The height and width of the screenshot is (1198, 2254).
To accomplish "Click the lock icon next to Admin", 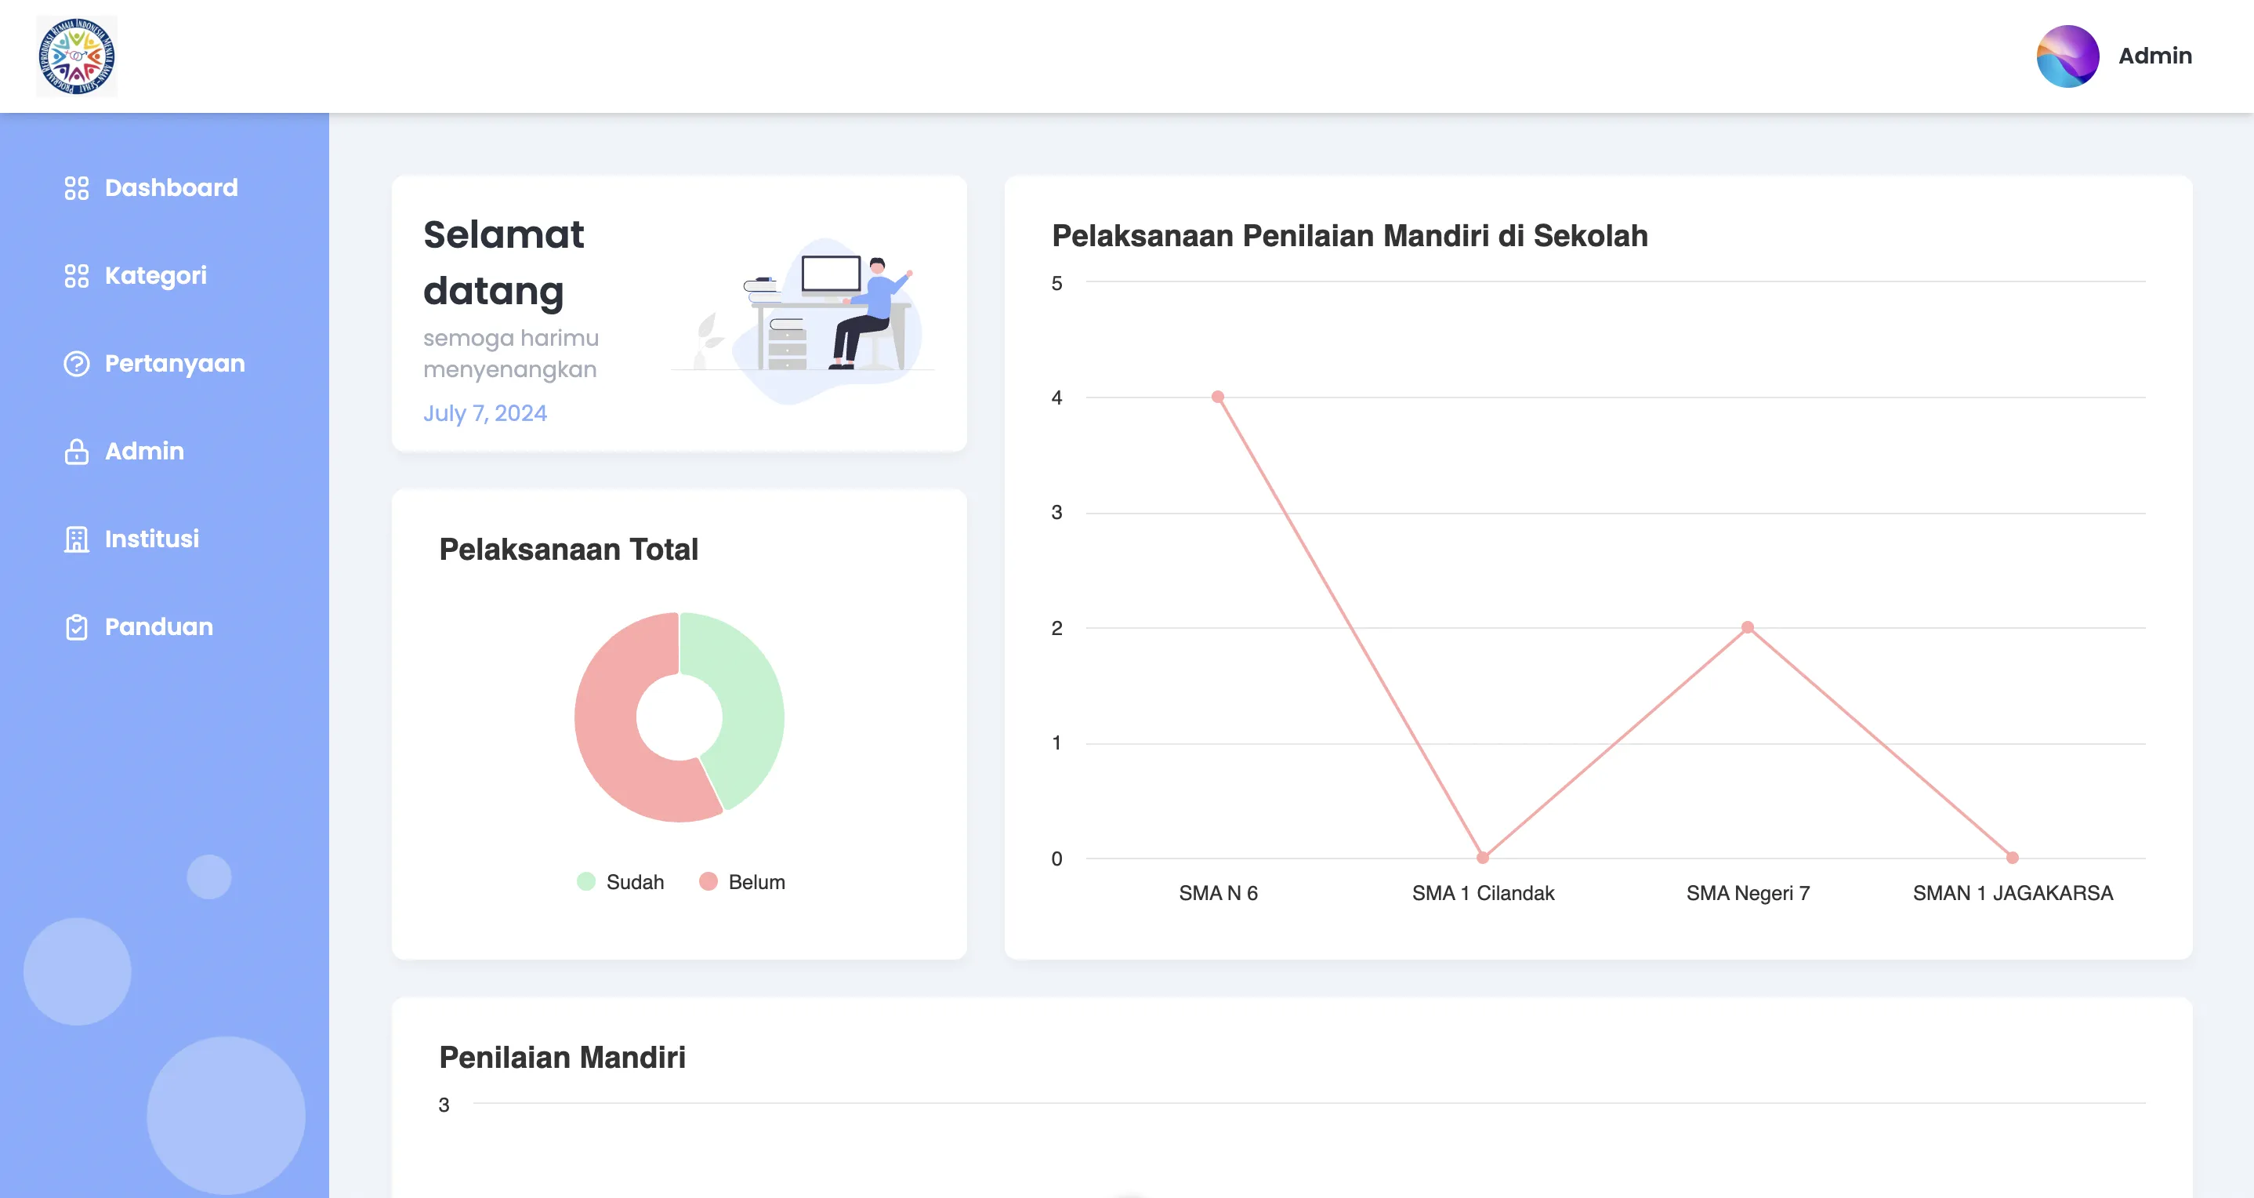I will 77,451.
